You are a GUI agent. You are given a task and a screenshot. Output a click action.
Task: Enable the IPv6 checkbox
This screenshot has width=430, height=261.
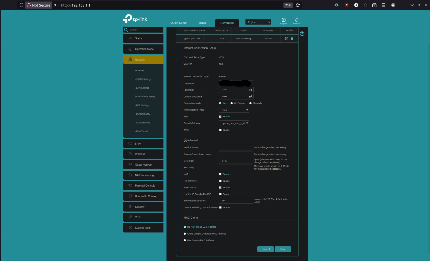point(220,130)
